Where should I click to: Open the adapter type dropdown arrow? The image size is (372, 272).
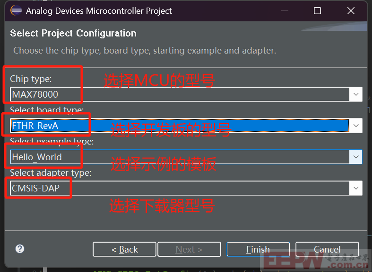pos(355,188)
